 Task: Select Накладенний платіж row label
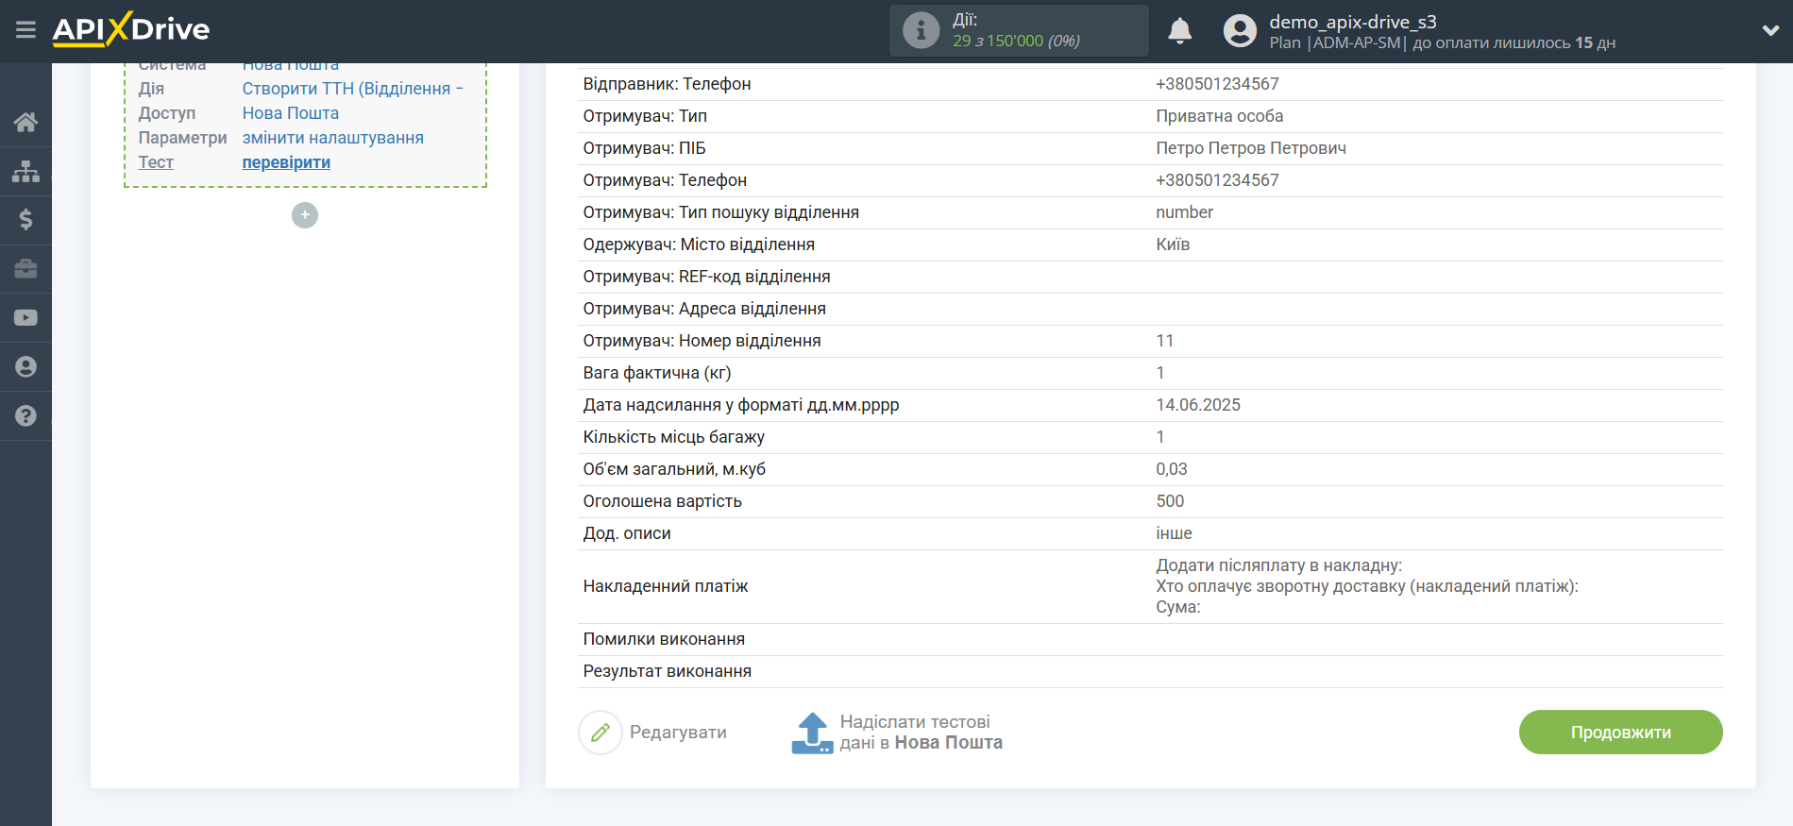[x=666, y=586]
